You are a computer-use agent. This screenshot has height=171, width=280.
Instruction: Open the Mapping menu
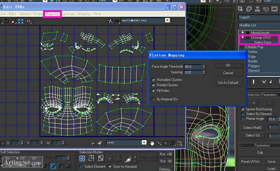pos(52,14)
